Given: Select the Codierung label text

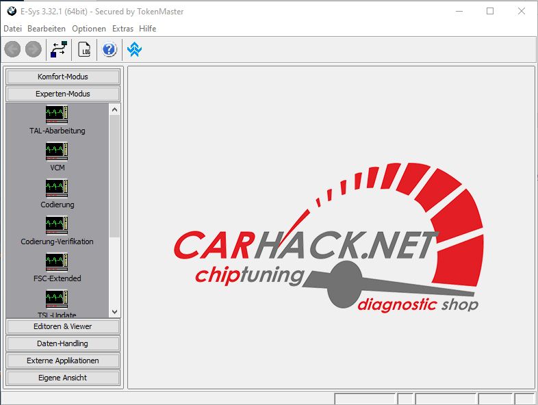Looking at the screenshot, I should click(57, 205).
